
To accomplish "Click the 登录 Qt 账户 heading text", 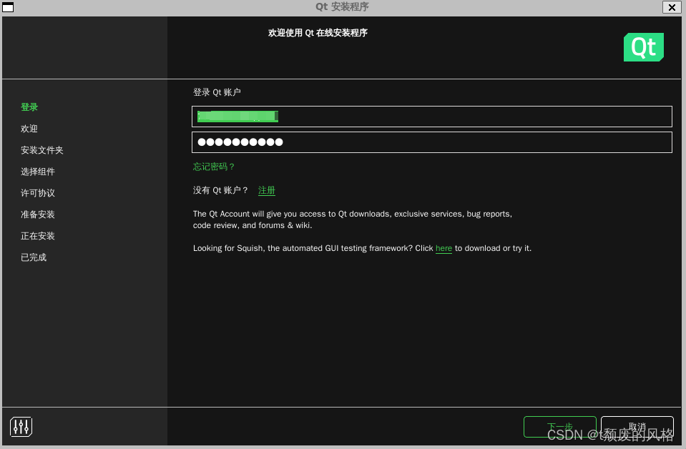I will point(217,92).
